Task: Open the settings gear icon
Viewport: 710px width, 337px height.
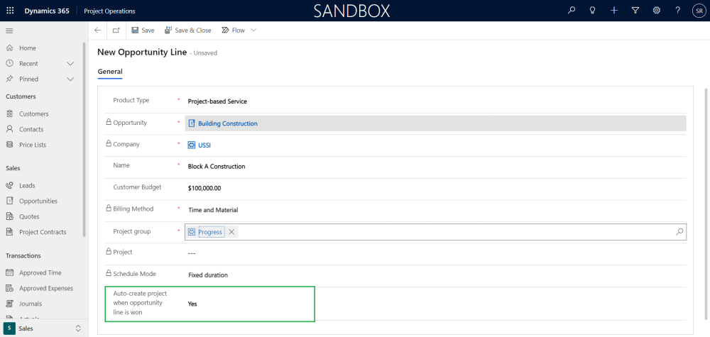Action: click(x=657, y=11)
